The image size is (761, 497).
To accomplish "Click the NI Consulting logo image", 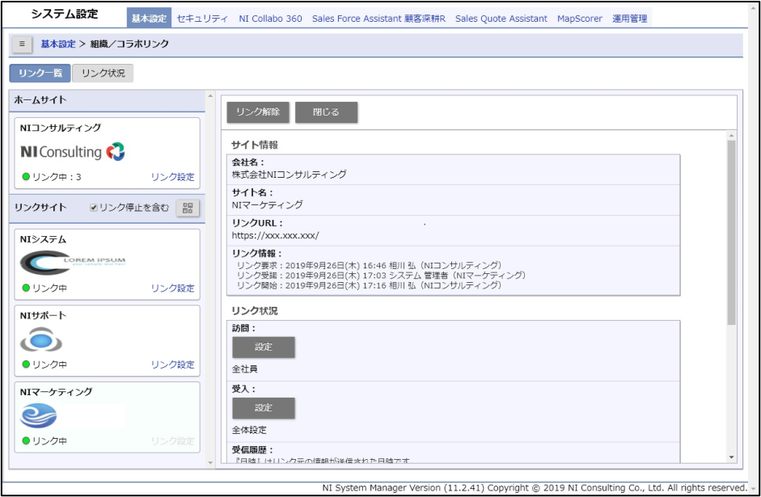I will click(x=73, y=152).
